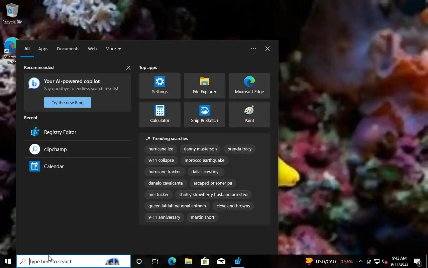
Task: Search trending topic mel tucker
Action: pyautogui.click(x=158, y=194)
